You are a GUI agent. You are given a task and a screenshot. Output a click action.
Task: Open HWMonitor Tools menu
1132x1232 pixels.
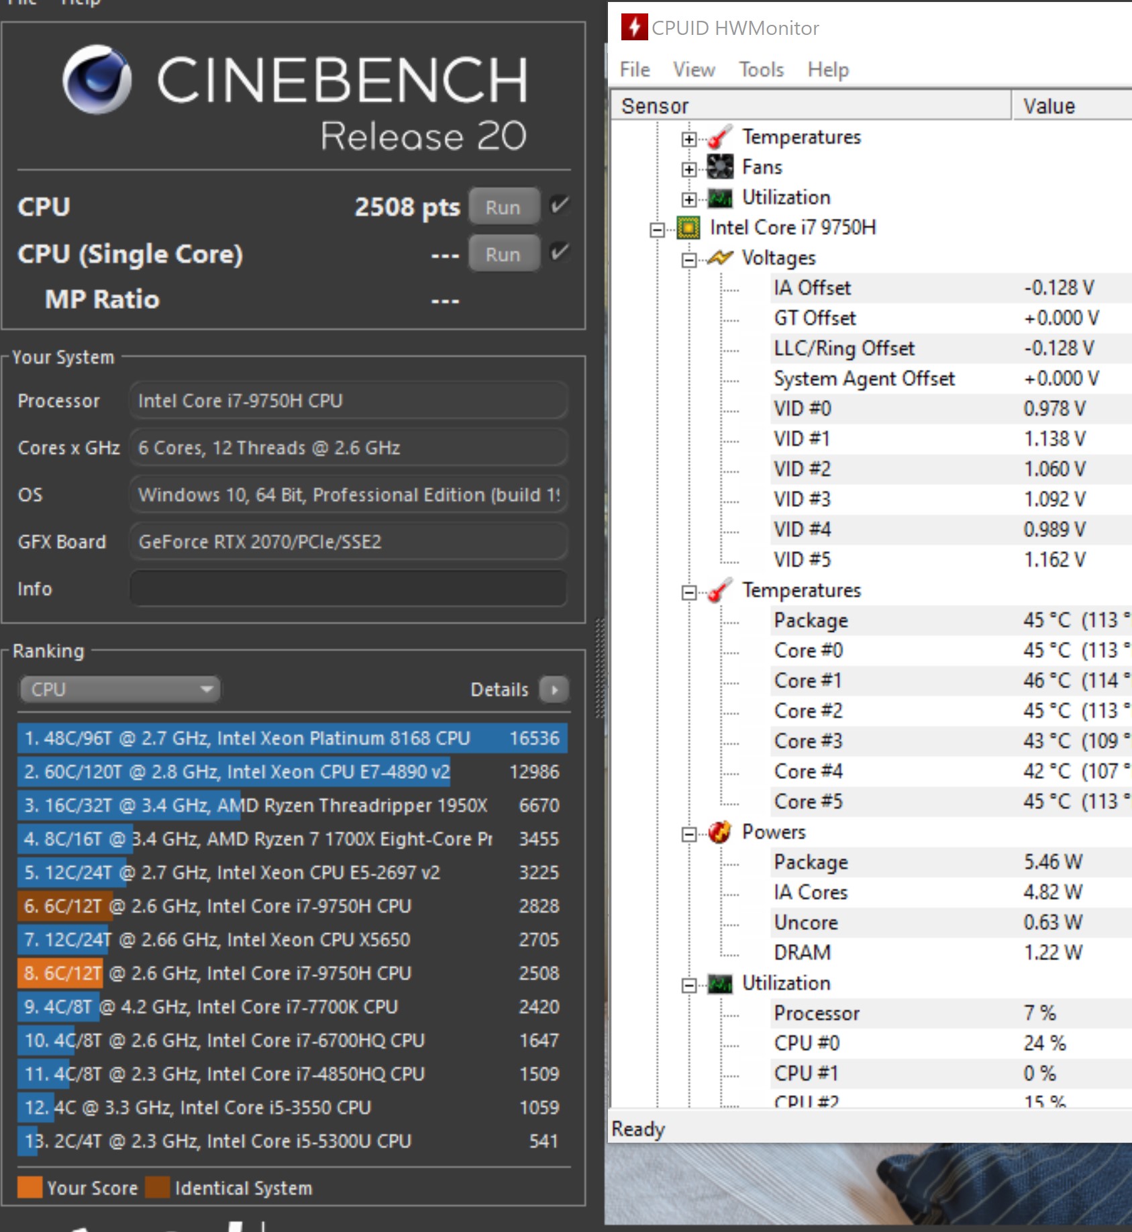pos(762,70)
